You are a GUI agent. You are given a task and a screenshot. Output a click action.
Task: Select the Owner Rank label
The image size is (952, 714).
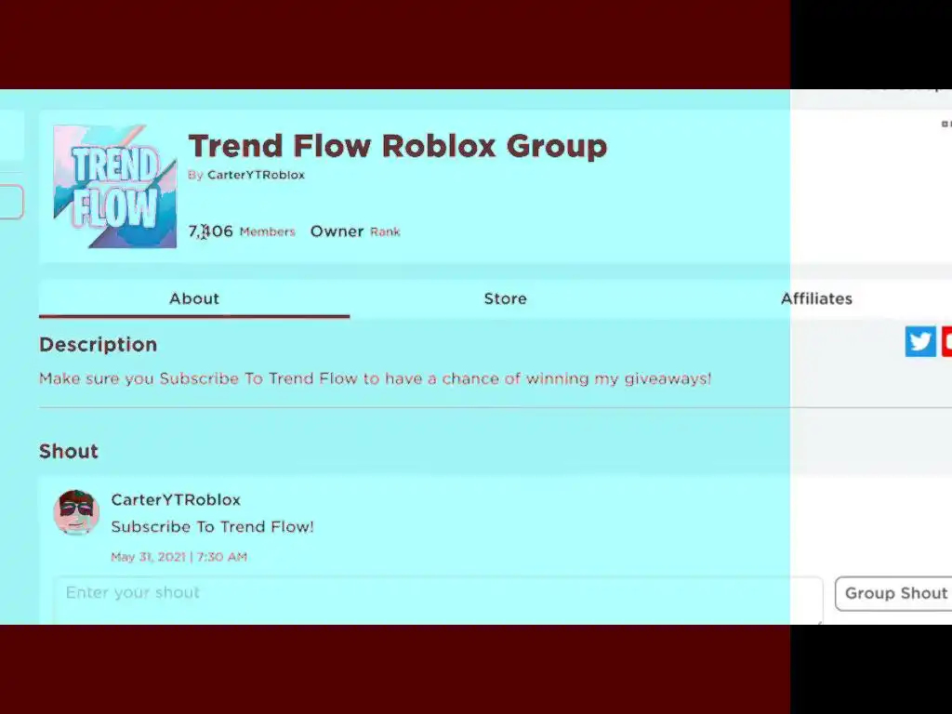[354, 231]
